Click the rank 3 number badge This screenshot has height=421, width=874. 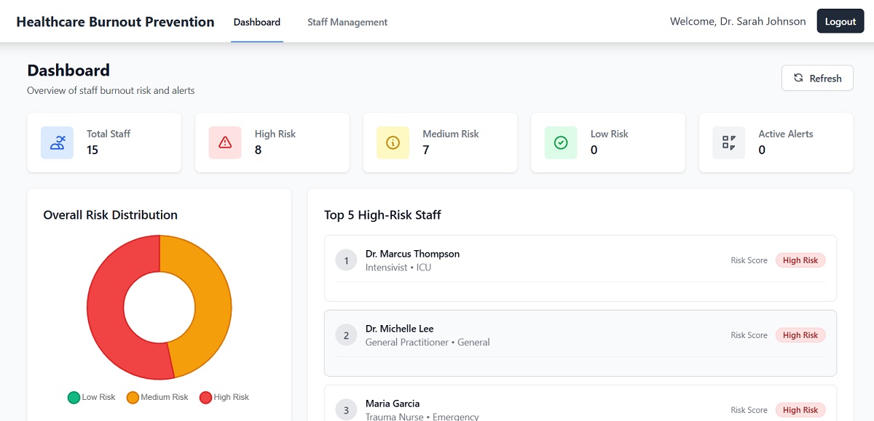(346, 410)
